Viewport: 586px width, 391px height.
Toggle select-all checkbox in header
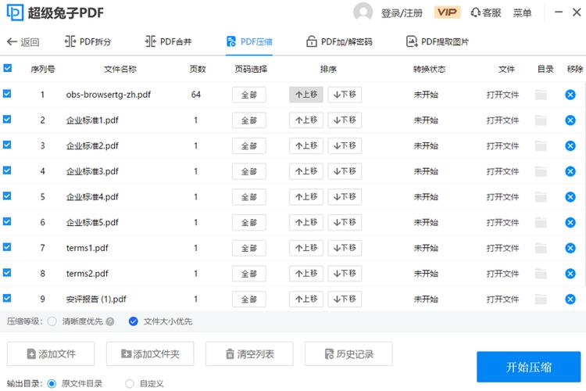click(8, 68)
